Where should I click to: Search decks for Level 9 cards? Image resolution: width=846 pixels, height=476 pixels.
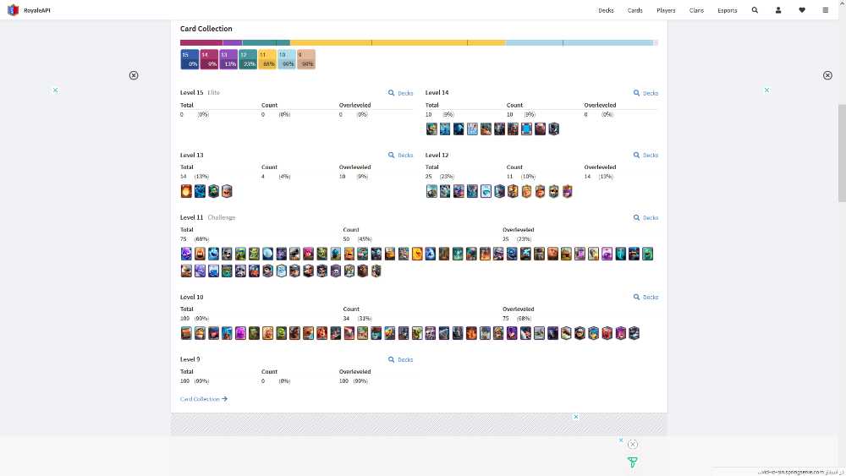400,359
